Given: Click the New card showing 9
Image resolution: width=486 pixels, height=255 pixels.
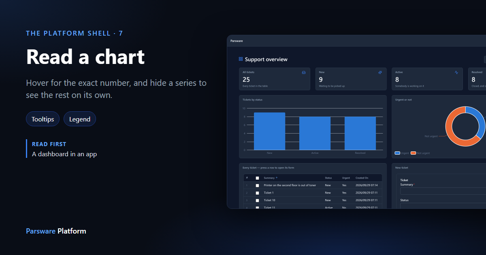Looking at the screenshot, I should point(351,79).
